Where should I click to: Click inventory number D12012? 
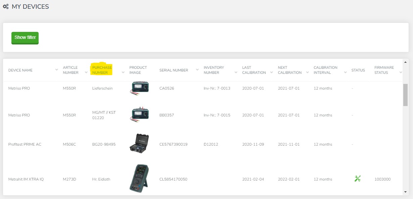pos(211,144)
